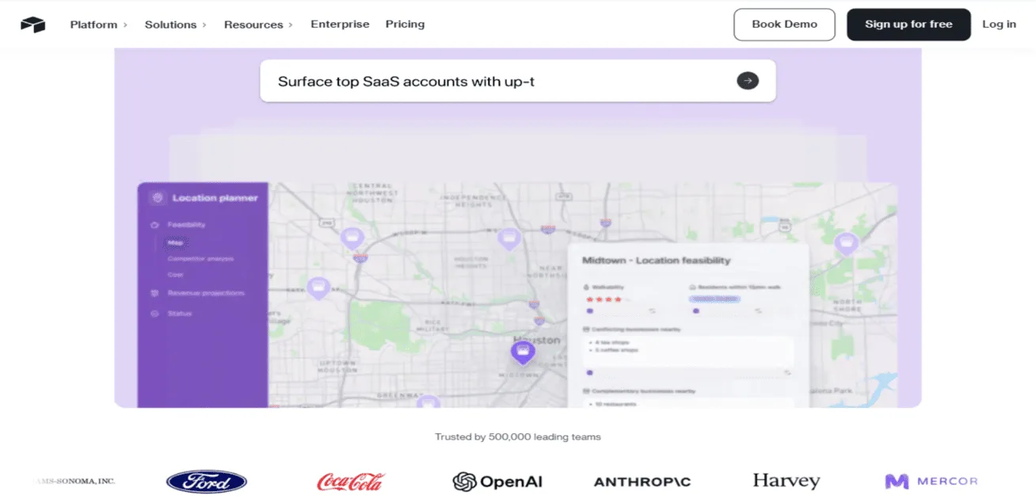Expand the Resources menu
The width and height of the screenshot is (1036, 503).
258,25
